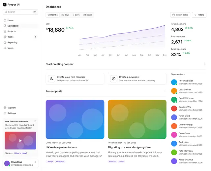The width and height of the screenshot is (211, 171).
Task: Click Koray Okumus's purple avatar
Action: 174,161
